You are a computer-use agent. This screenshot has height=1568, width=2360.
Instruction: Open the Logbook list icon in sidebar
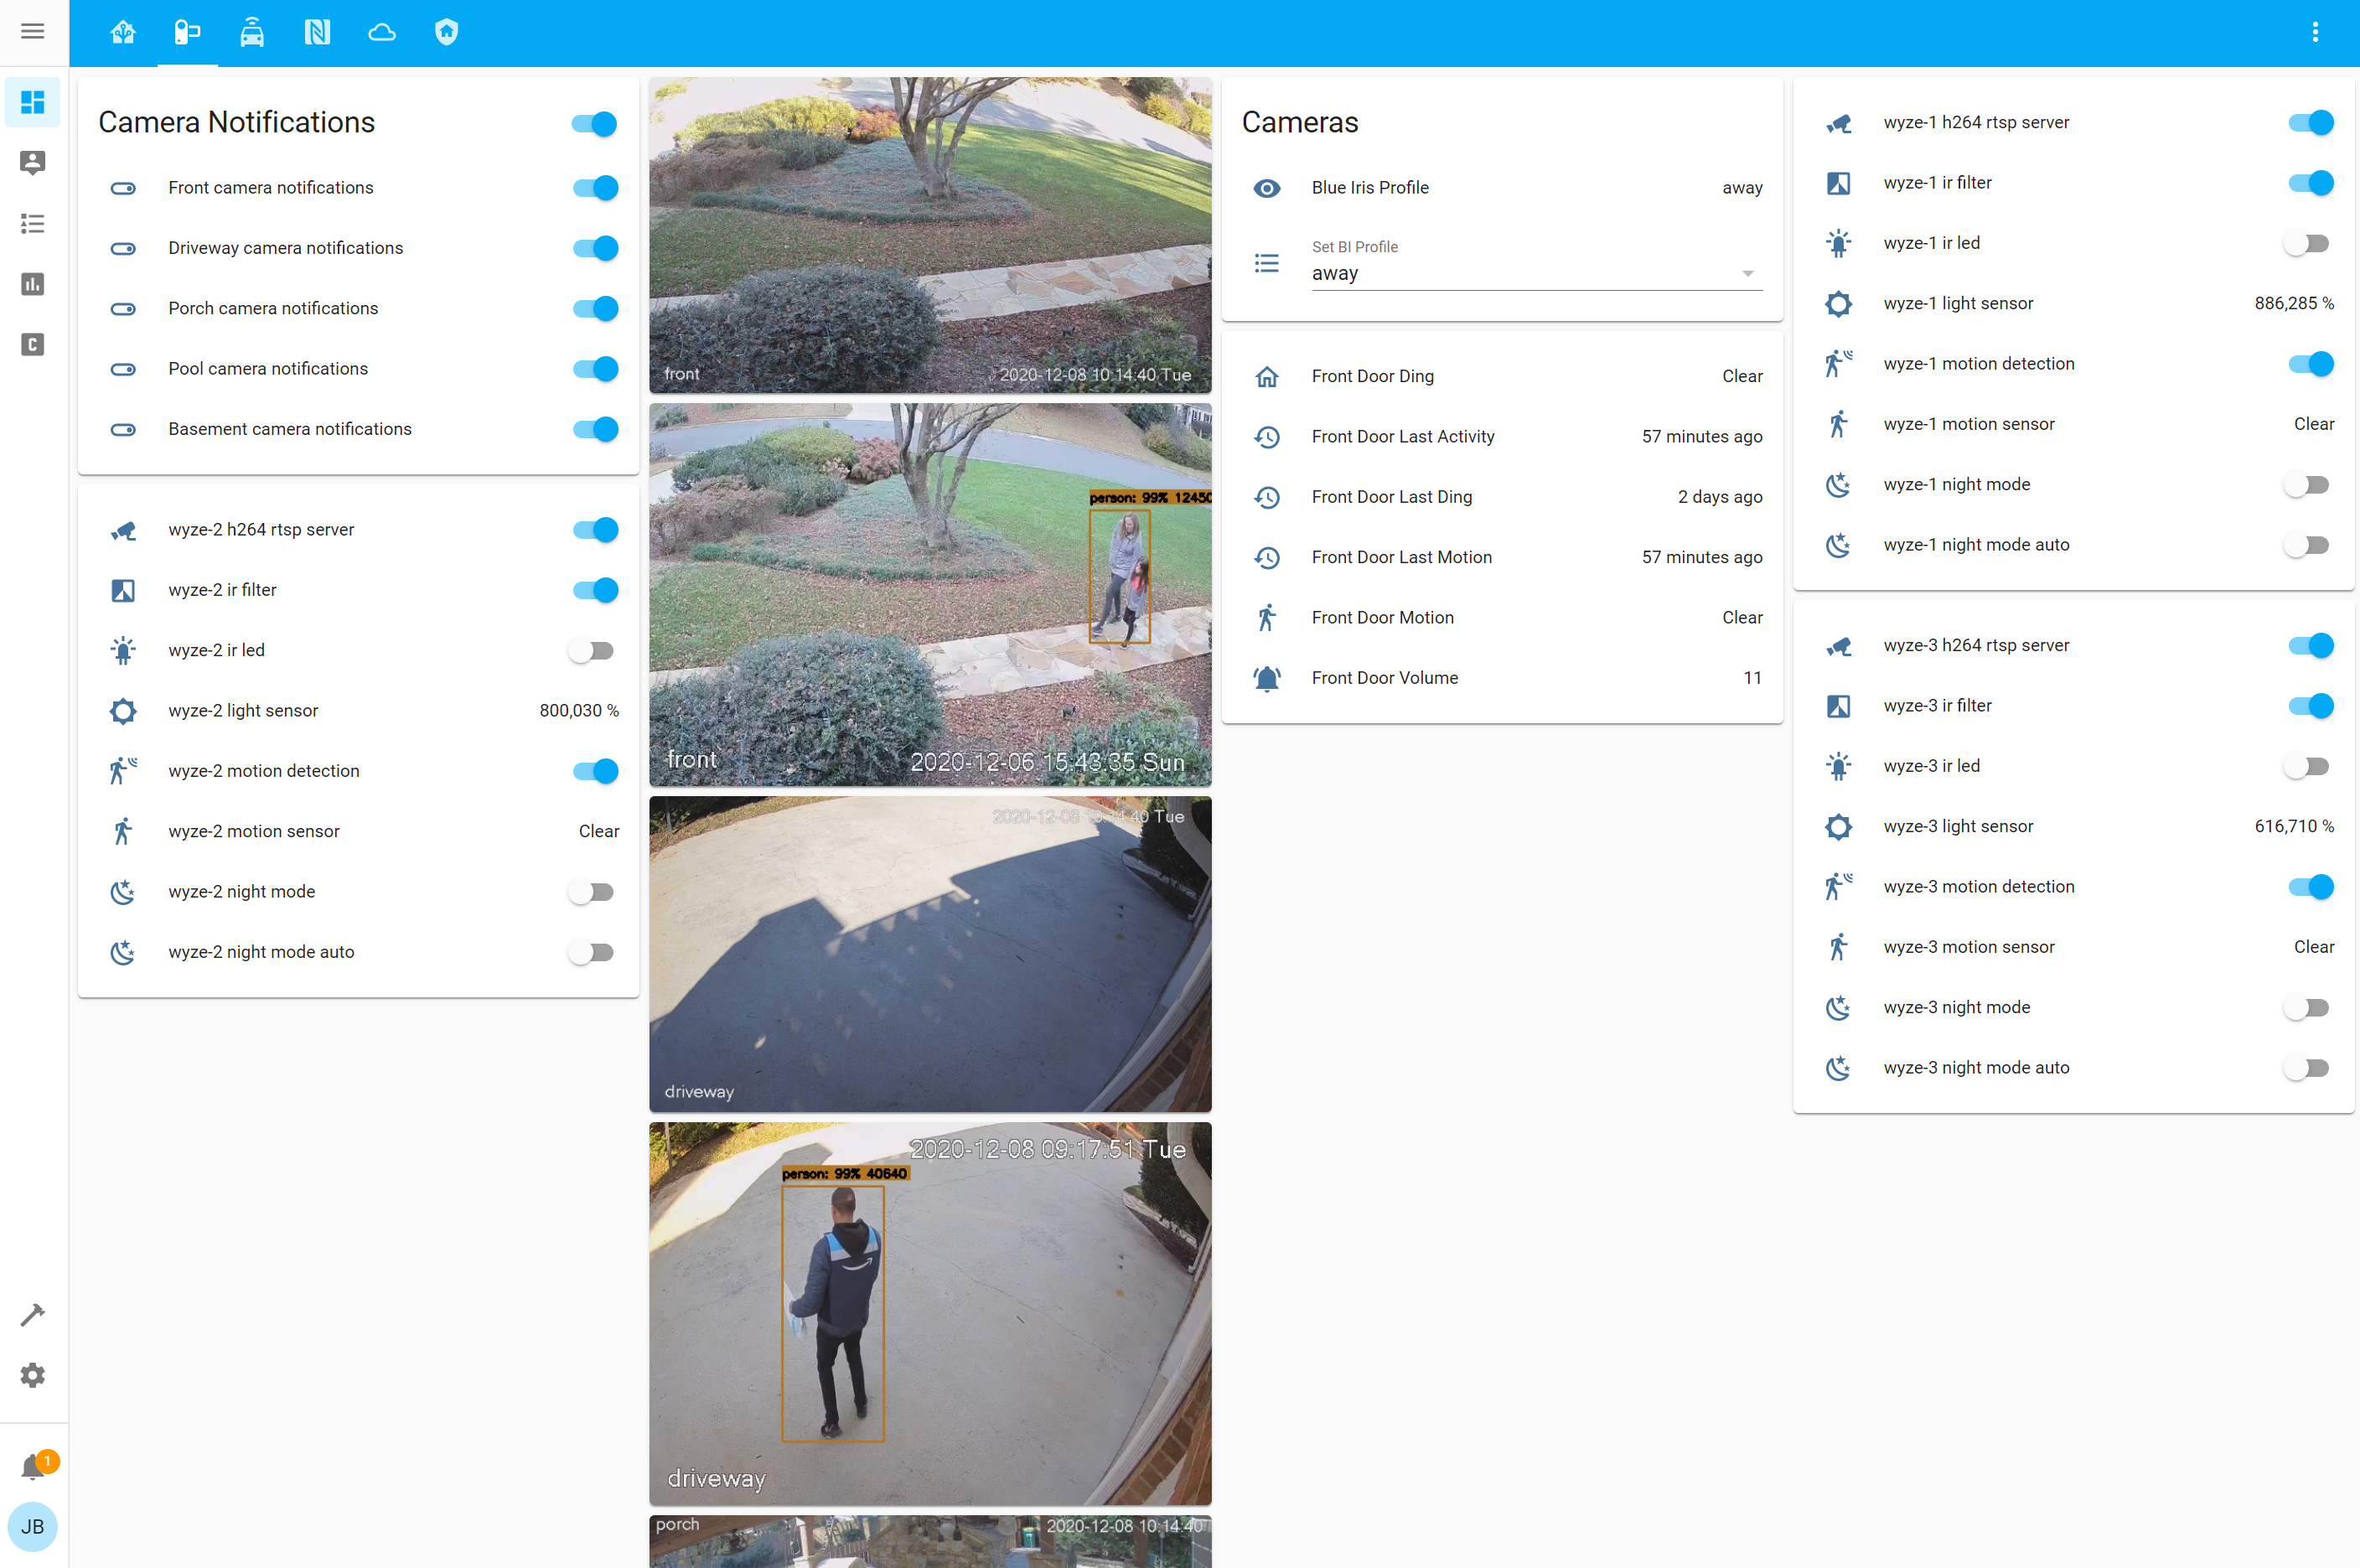pos(32,223)
